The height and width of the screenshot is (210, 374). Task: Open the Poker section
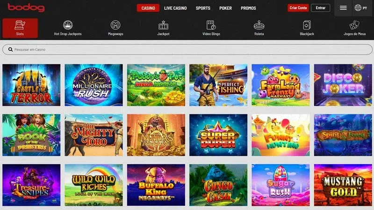pos(225,8)
